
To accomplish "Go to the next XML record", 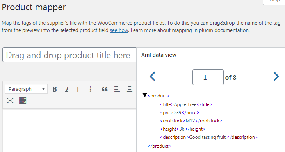I will tap(276, 76).
